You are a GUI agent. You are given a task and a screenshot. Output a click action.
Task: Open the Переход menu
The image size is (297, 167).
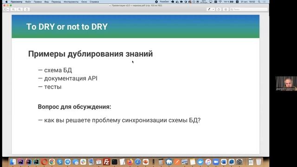[x=56, y=2]
